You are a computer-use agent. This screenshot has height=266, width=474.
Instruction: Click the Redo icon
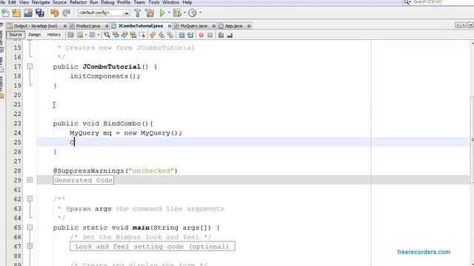(x=66, y=13)
